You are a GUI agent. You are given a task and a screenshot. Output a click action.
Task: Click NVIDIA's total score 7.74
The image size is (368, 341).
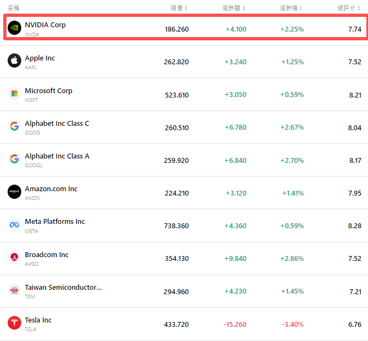354,29
